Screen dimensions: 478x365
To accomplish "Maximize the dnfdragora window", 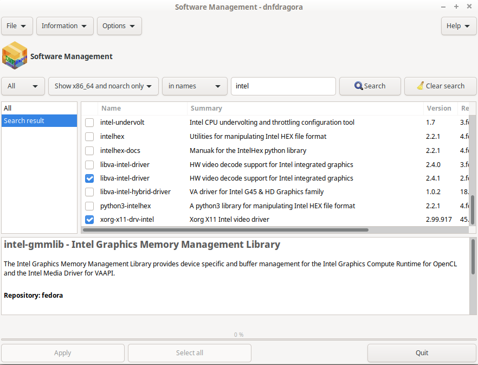I will coord(456,7).
